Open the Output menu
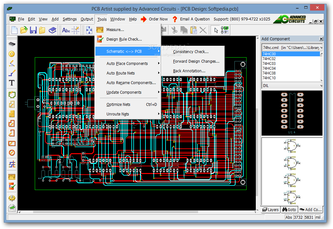The width and height of the screenshot is (333, 229). 87,19
